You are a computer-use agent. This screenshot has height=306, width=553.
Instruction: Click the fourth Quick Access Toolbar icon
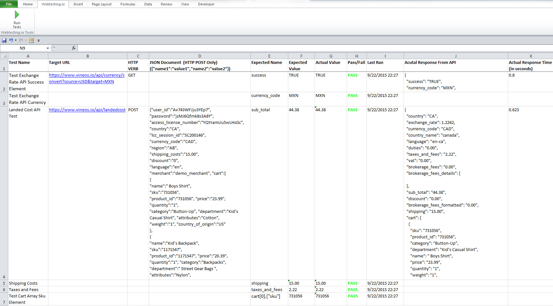coord(31,40)
